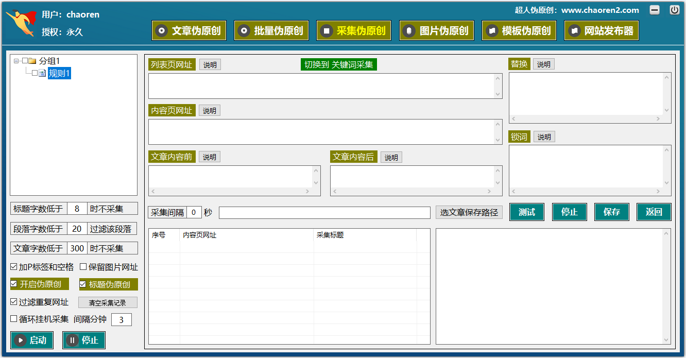686x358 pixels.
Task: Select the 分组1 group label
Action: click(x=49, y=61)
